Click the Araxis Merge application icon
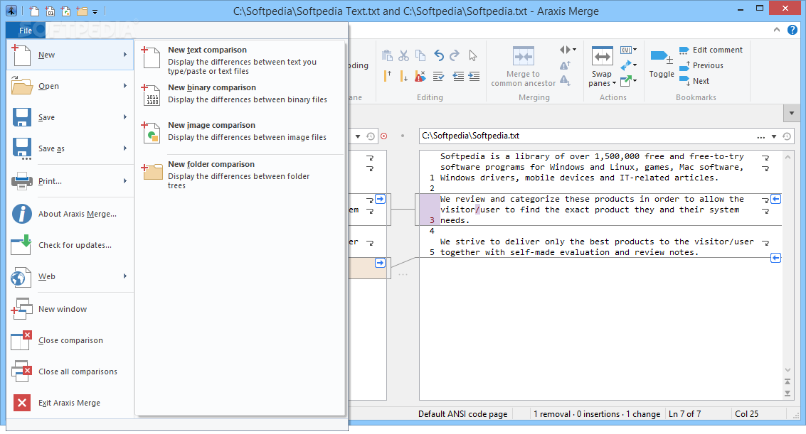 (11, 11)
